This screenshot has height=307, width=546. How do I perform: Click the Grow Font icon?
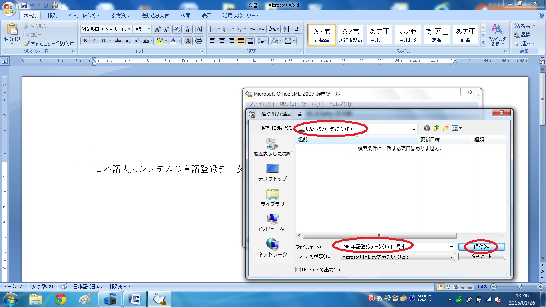[157, 29]
